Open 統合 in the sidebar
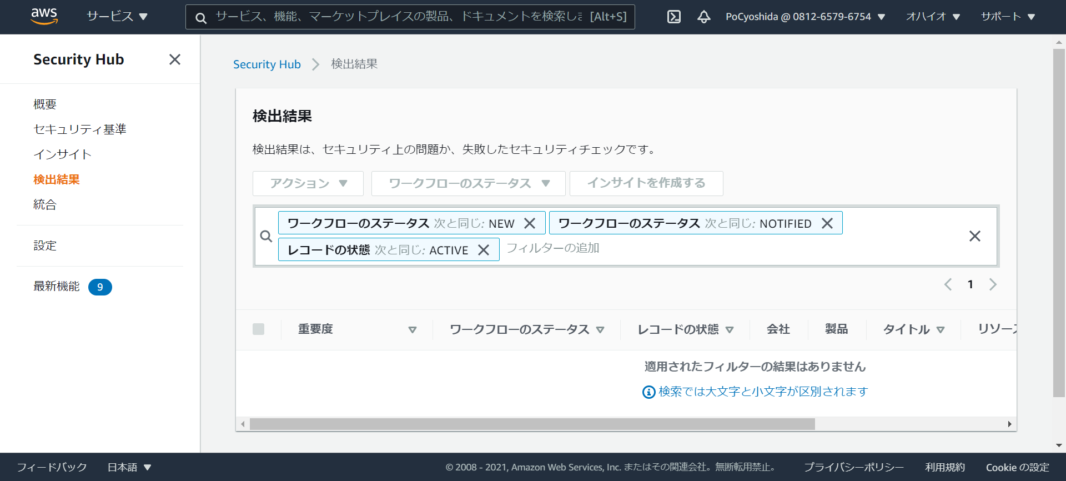 [x=45, y=204]
